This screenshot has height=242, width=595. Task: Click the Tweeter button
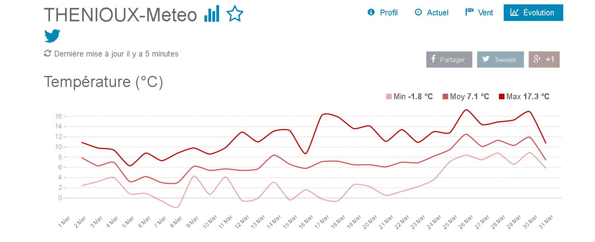pos(501,60)
